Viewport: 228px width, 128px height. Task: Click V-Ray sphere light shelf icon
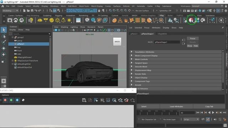tap(51, 20)
